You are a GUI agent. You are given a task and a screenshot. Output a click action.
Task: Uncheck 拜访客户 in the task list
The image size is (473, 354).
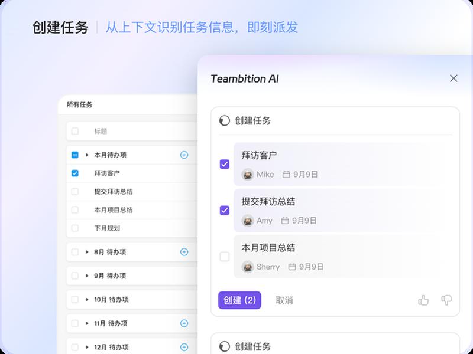click(75, 173)
